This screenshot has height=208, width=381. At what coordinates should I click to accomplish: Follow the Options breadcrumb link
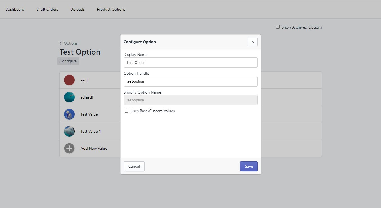[70, 43]
